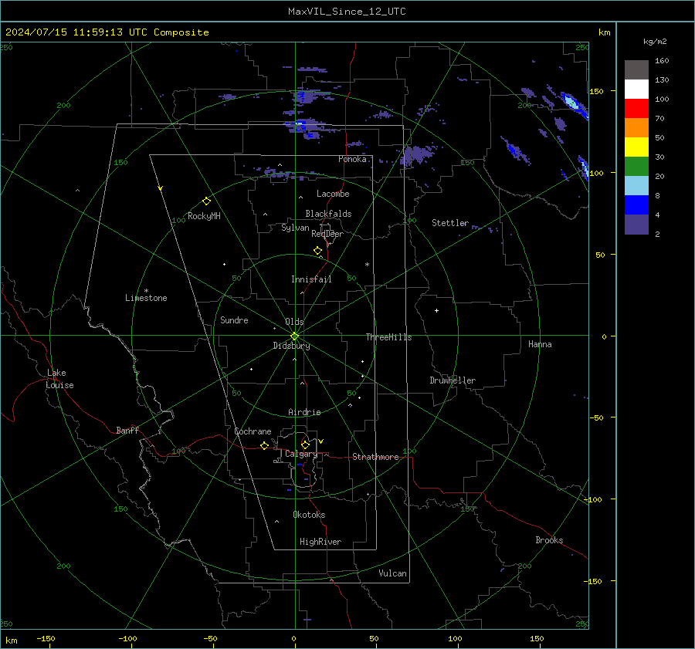The image size is (695, 649).
Task: Click the yellow V marker right of Calgary diamond
Action: (x=321, y=441)
